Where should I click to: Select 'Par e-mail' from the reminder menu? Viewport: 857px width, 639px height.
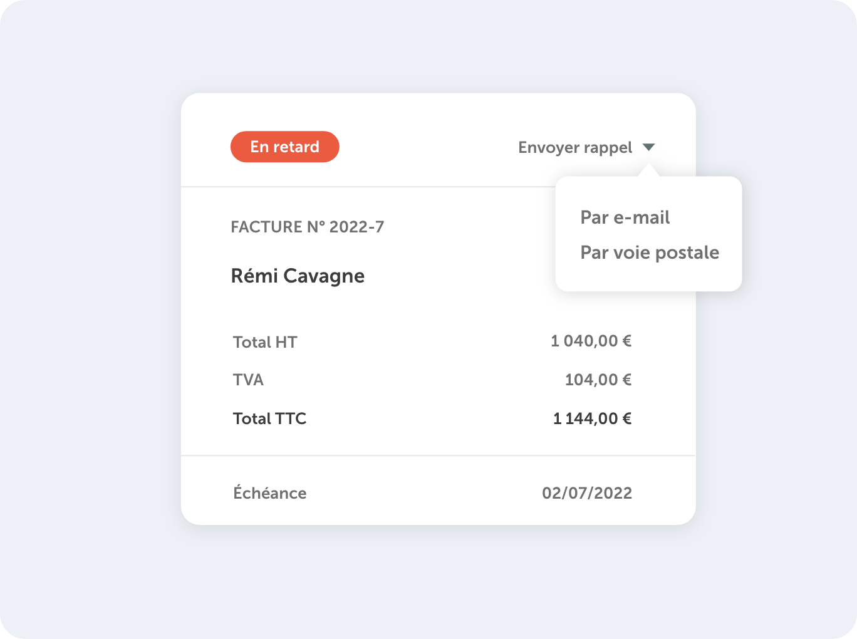[x=624, y=217]
